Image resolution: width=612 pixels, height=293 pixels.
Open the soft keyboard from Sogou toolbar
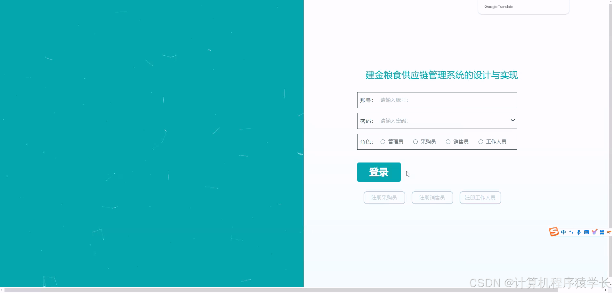click(586, 232)
